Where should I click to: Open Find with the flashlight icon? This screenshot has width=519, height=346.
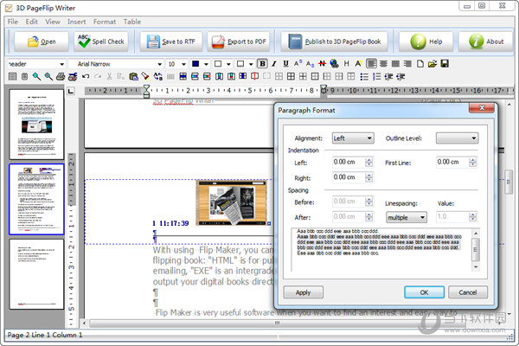pos(145,77)
